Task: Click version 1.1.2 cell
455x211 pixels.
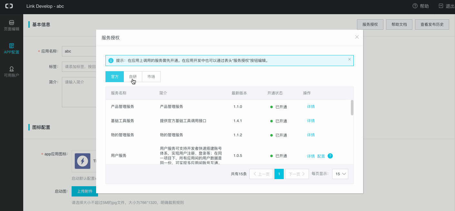Action: coord(238,135)
